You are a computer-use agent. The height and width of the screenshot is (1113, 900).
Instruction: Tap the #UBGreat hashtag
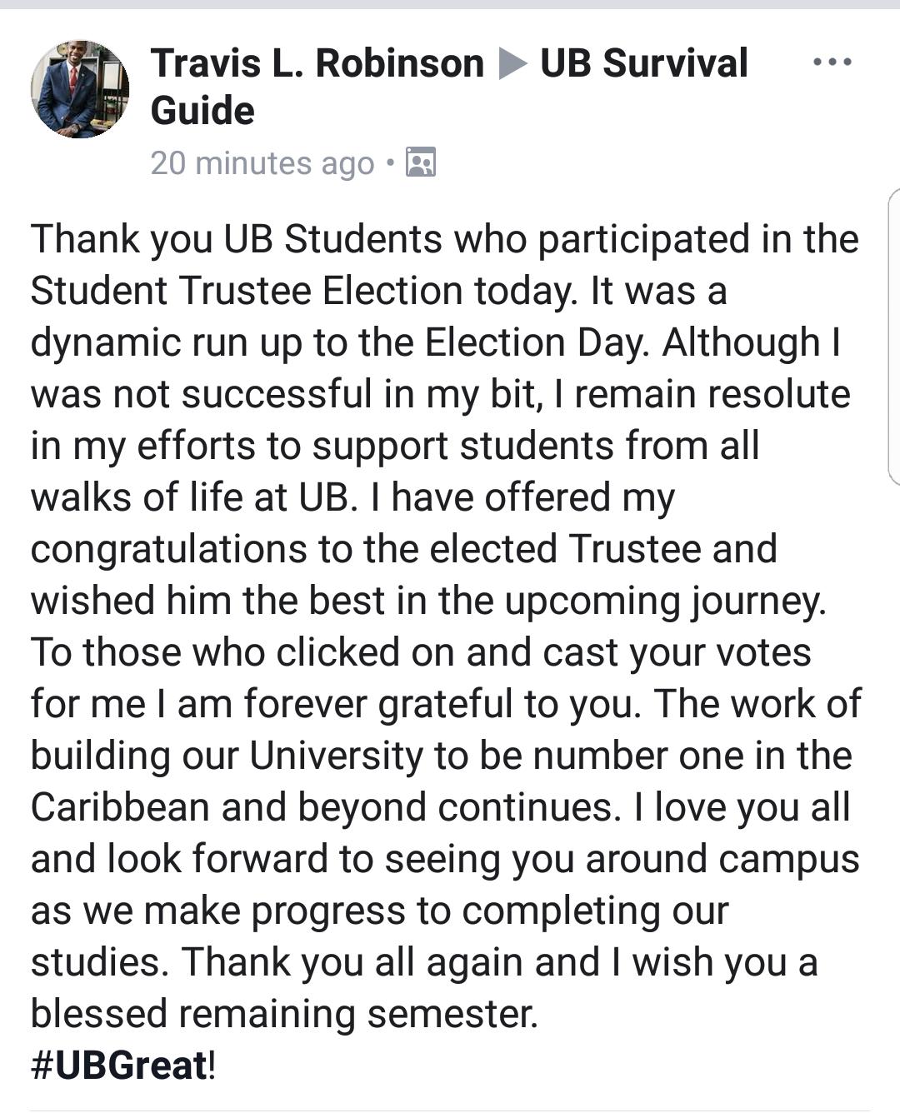coord(119,1065)
